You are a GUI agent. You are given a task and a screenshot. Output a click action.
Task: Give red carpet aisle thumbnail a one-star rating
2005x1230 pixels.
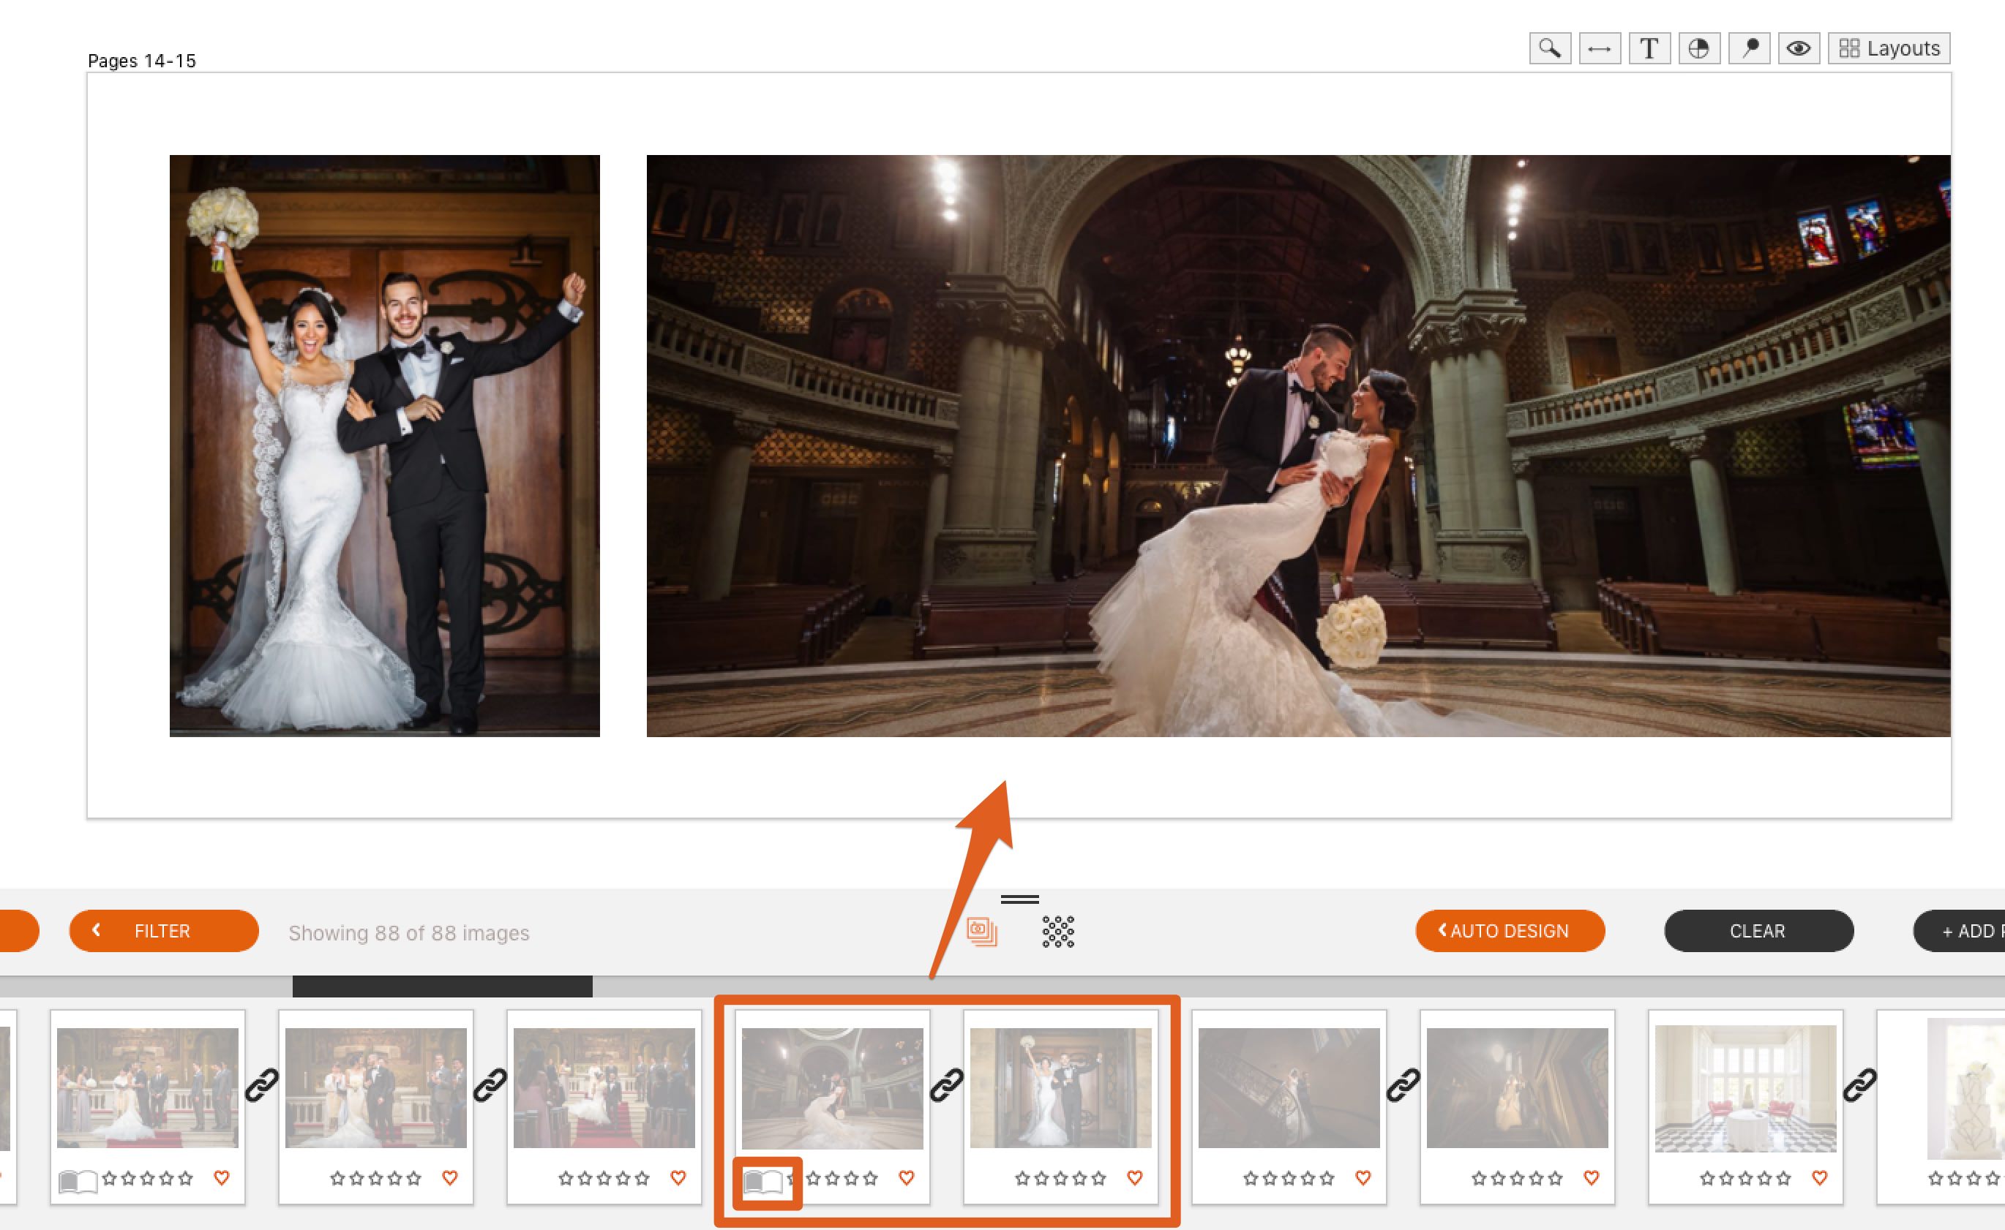tap(566, 1178)
